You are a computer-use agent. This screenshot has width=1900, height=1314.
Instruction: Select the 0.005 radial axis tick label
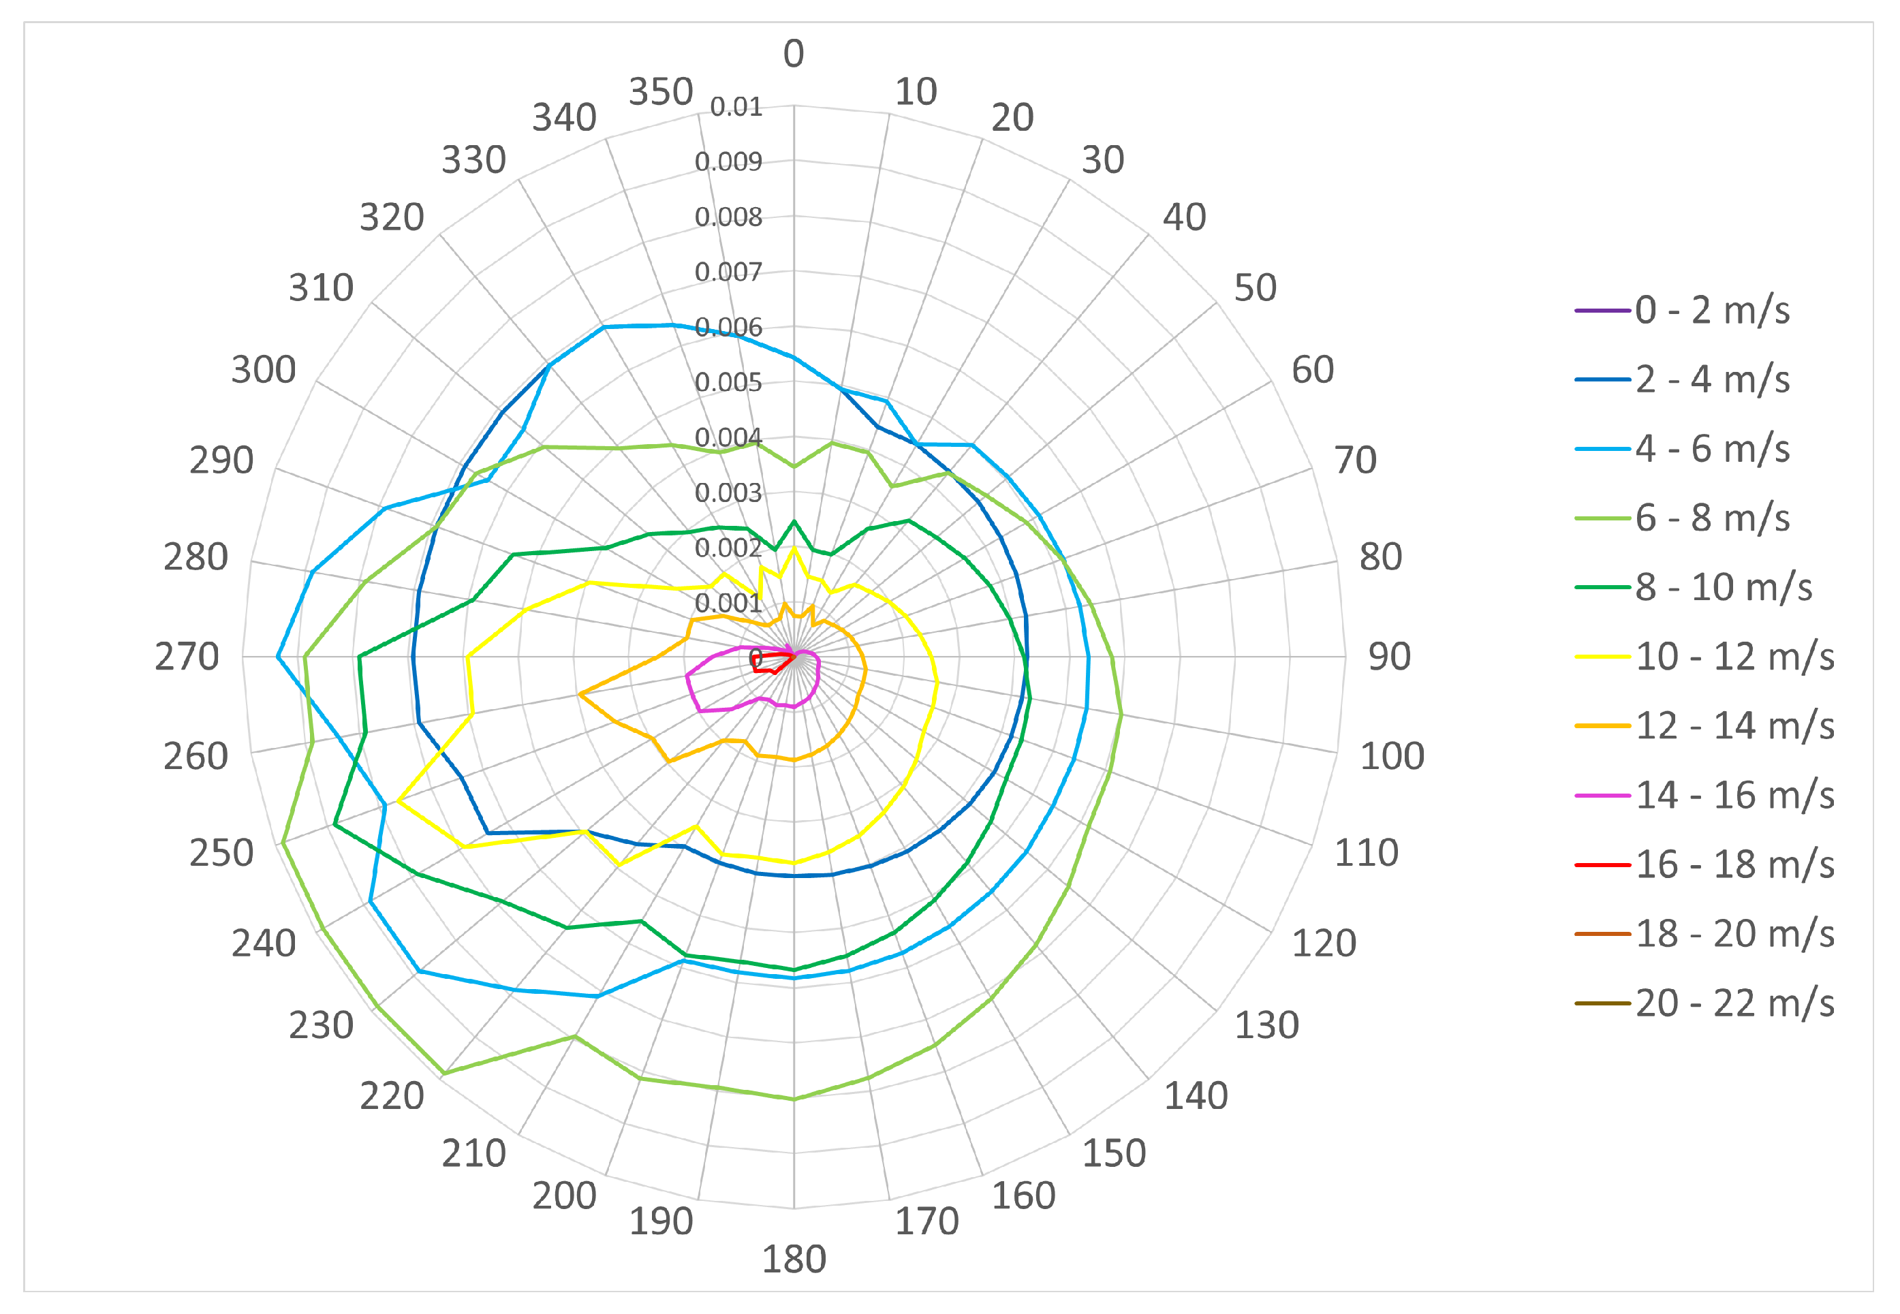(728, 383)
